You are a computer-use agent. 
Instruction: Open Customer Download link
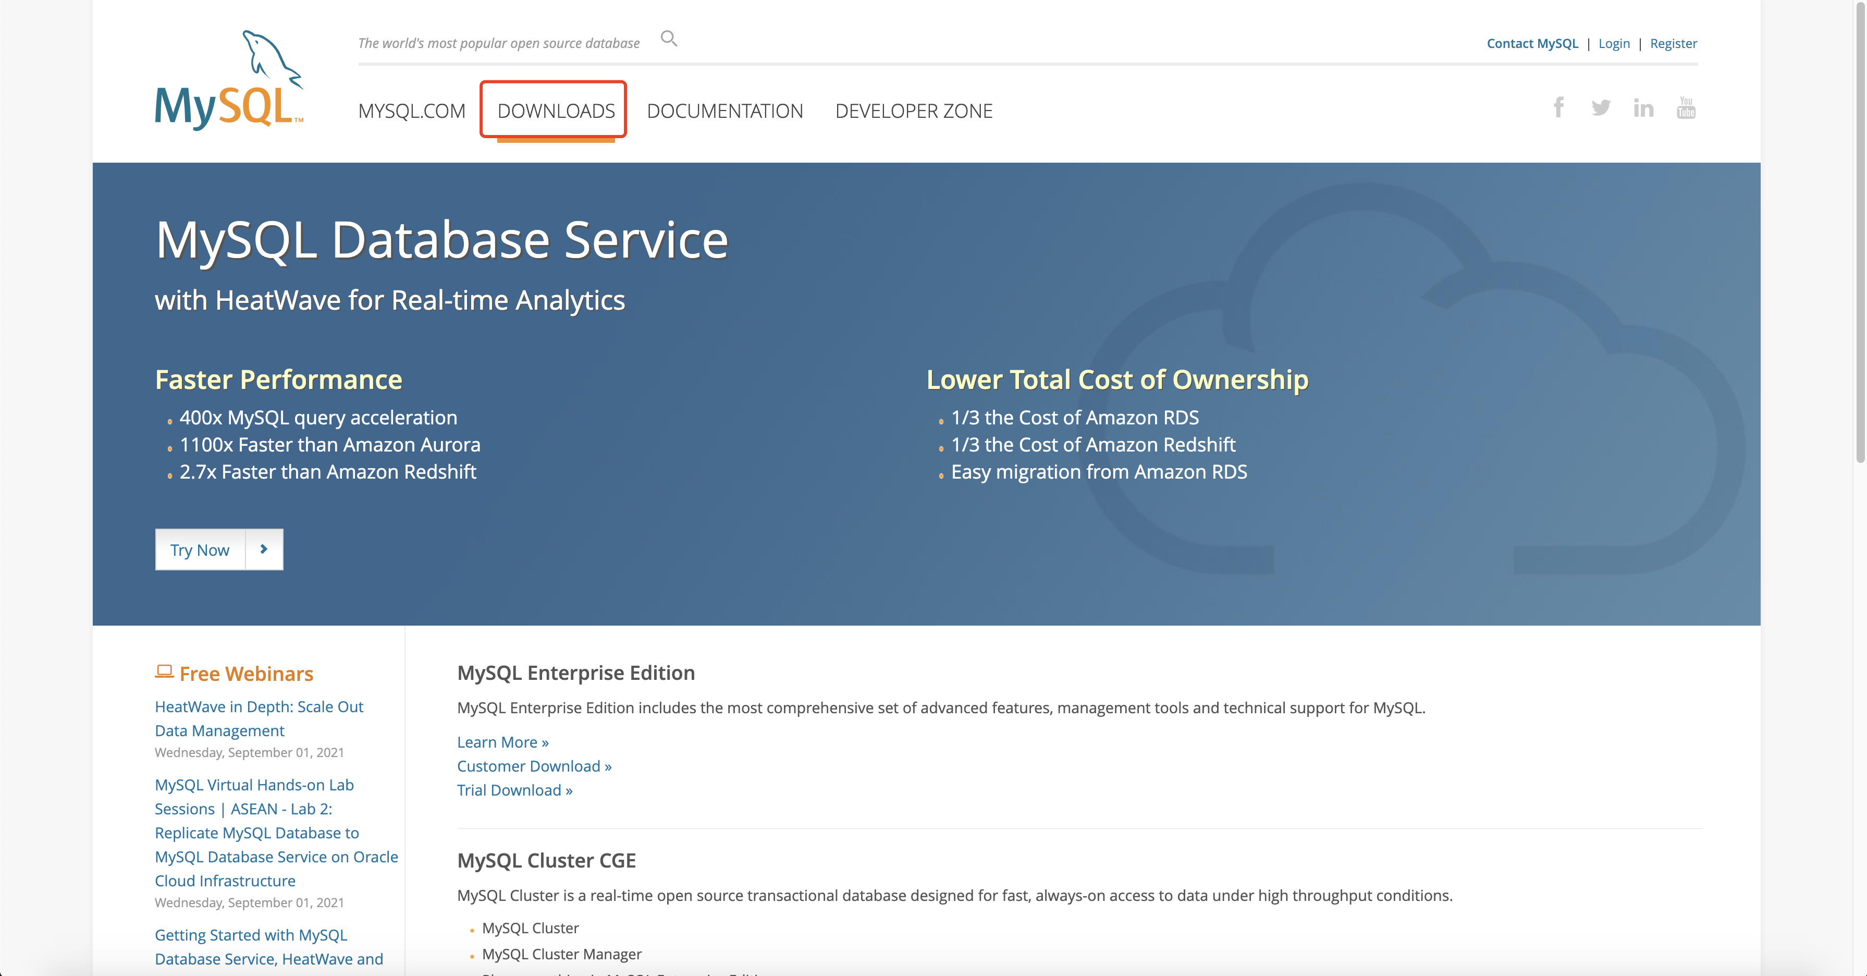[x=534, y=766]
